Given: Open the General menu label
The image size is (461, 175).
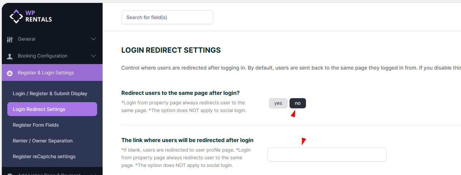Looking at the screenshot, I should [27, 39].
